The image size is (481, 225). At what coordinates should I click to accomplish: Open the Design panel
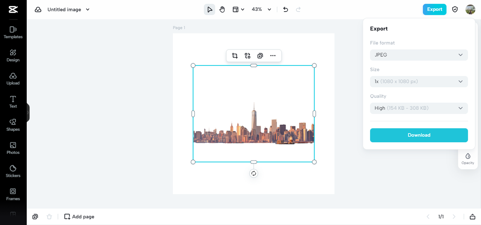click(13, 55)
